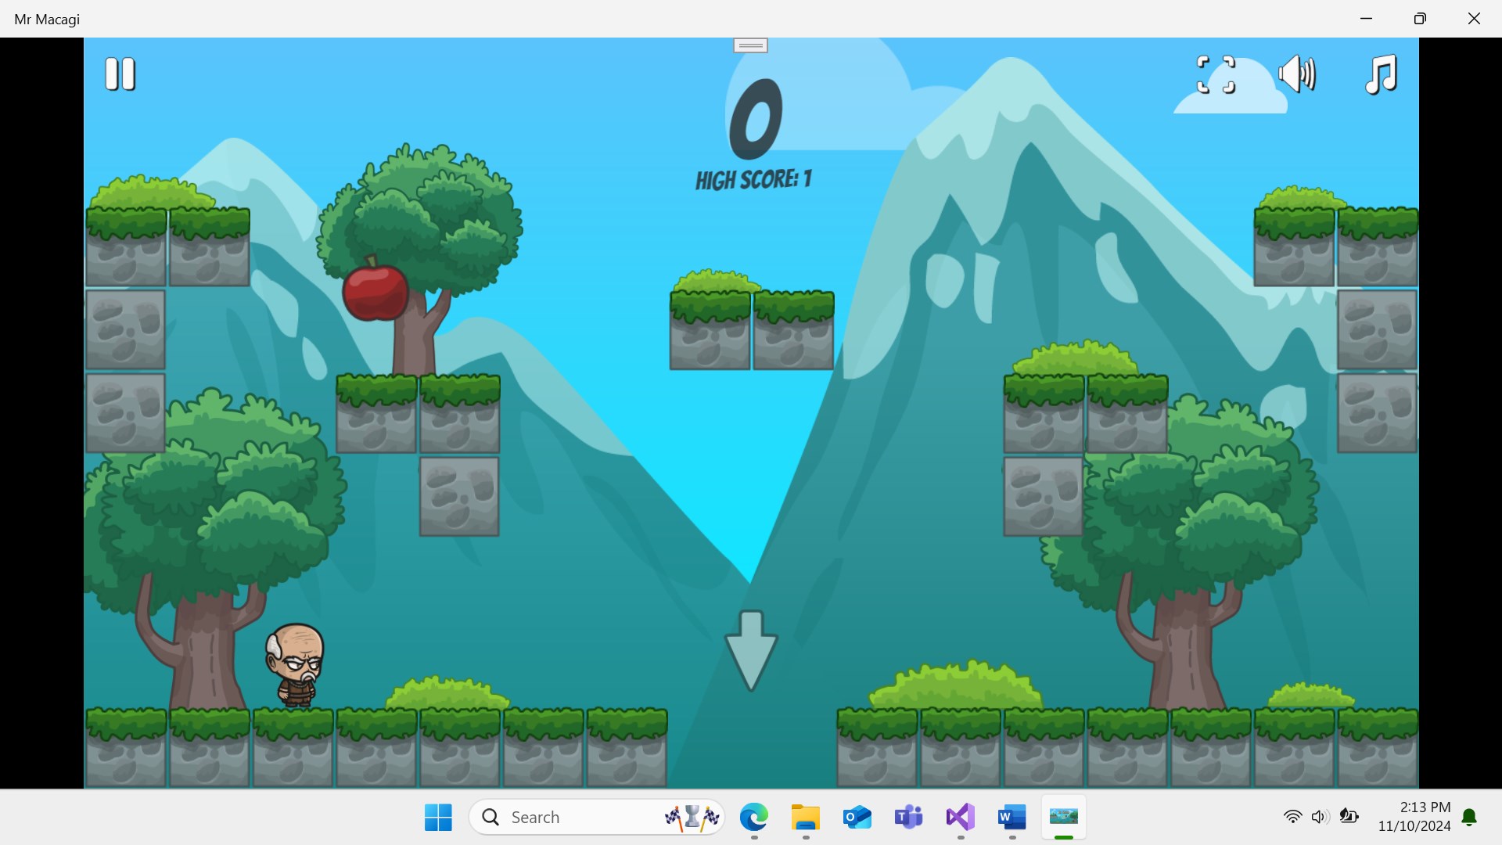The width and height of the screenshot is (1502, 845).
Task: Open the Windows Start menu
Action: pyautogui.click(x=438, y=818)
